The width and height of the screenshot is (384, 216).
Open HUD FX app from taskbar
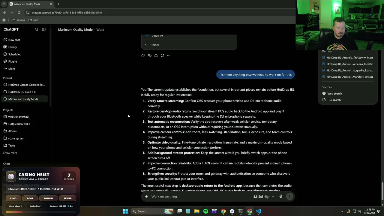214,211
